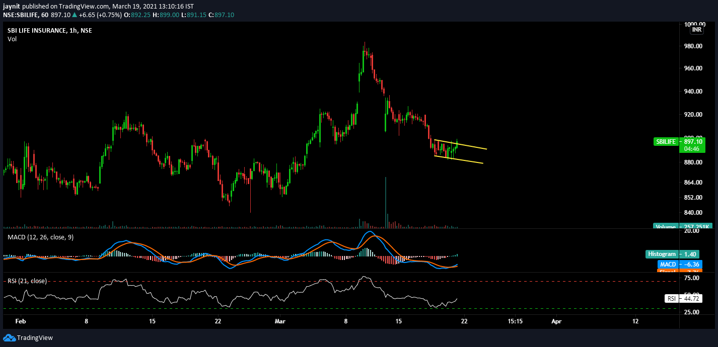Viewport: 718px width, 347px height.
Task: Click the 'MACD (12, 26, close, 9)' legend
Action: click(40, 237)
